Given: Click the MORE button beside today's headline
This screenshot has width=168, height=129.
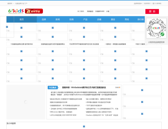Looking at the screenshot, I should click(x=118, y=87).
